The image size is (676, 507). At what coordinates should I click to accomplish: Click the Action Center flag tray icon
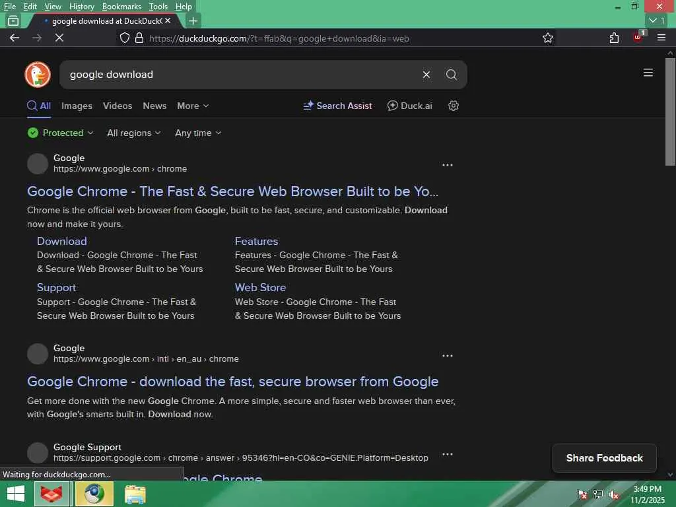582,494
